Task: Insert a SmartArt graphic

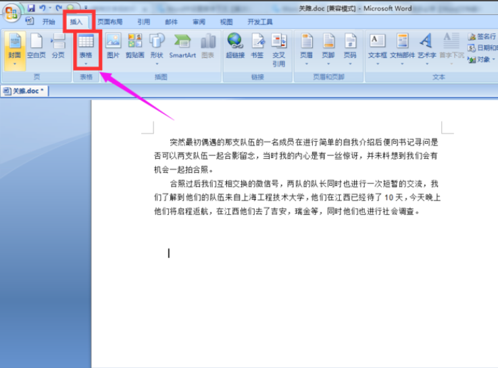Action: click(182, 47)
